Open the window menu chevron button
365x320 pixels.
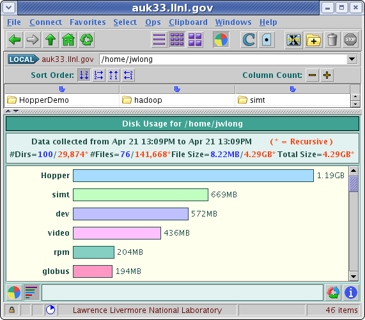point(9,8)
